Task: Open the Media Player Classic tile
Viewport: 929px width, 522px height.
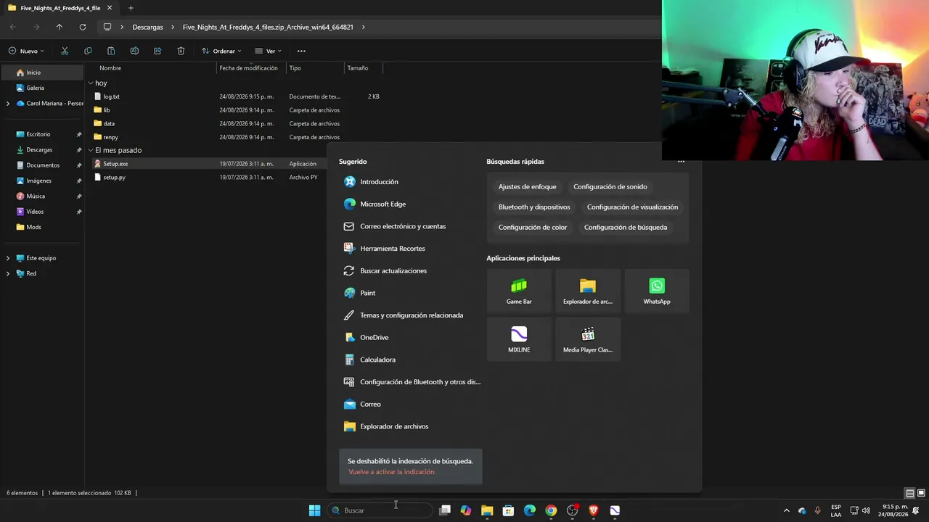Action: (588, 339)
